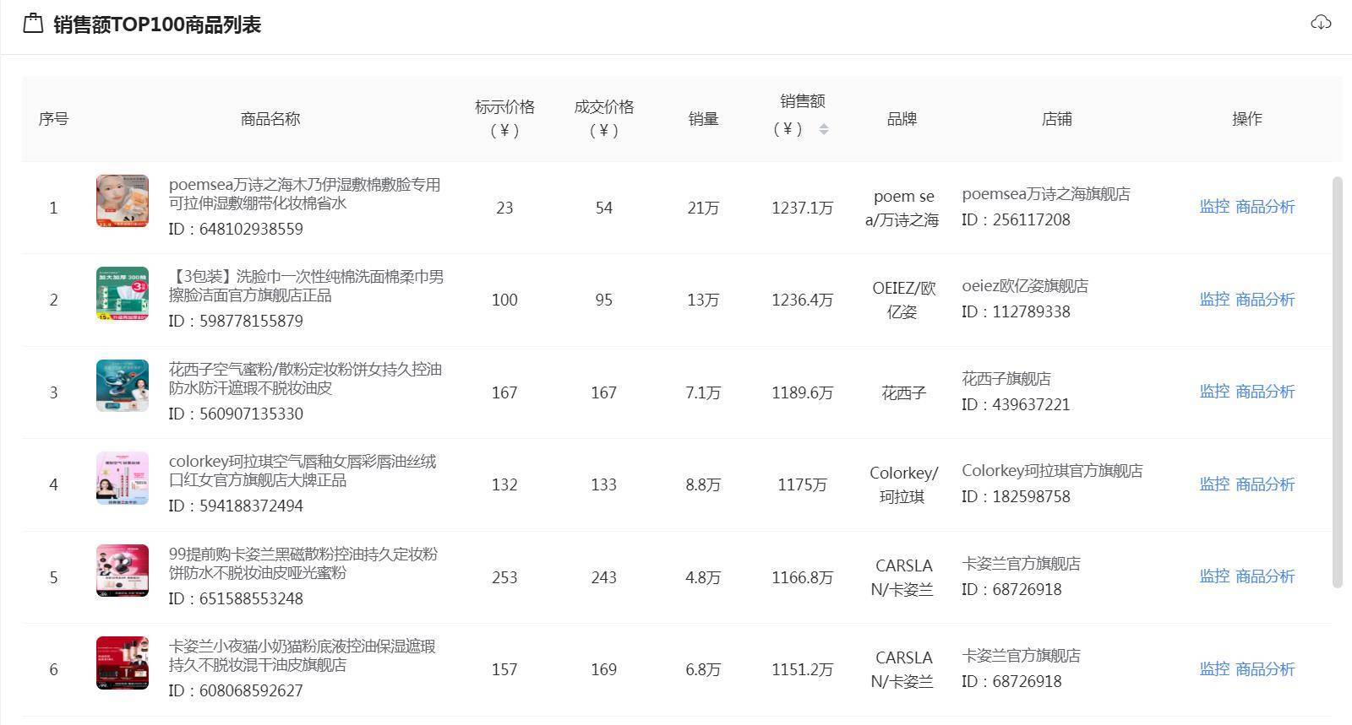Viewport: 1352px width, 725px height.
Task: Click the poemsea万诗之海旗舰店 shop name
Action: click(x=1046, y=194)
